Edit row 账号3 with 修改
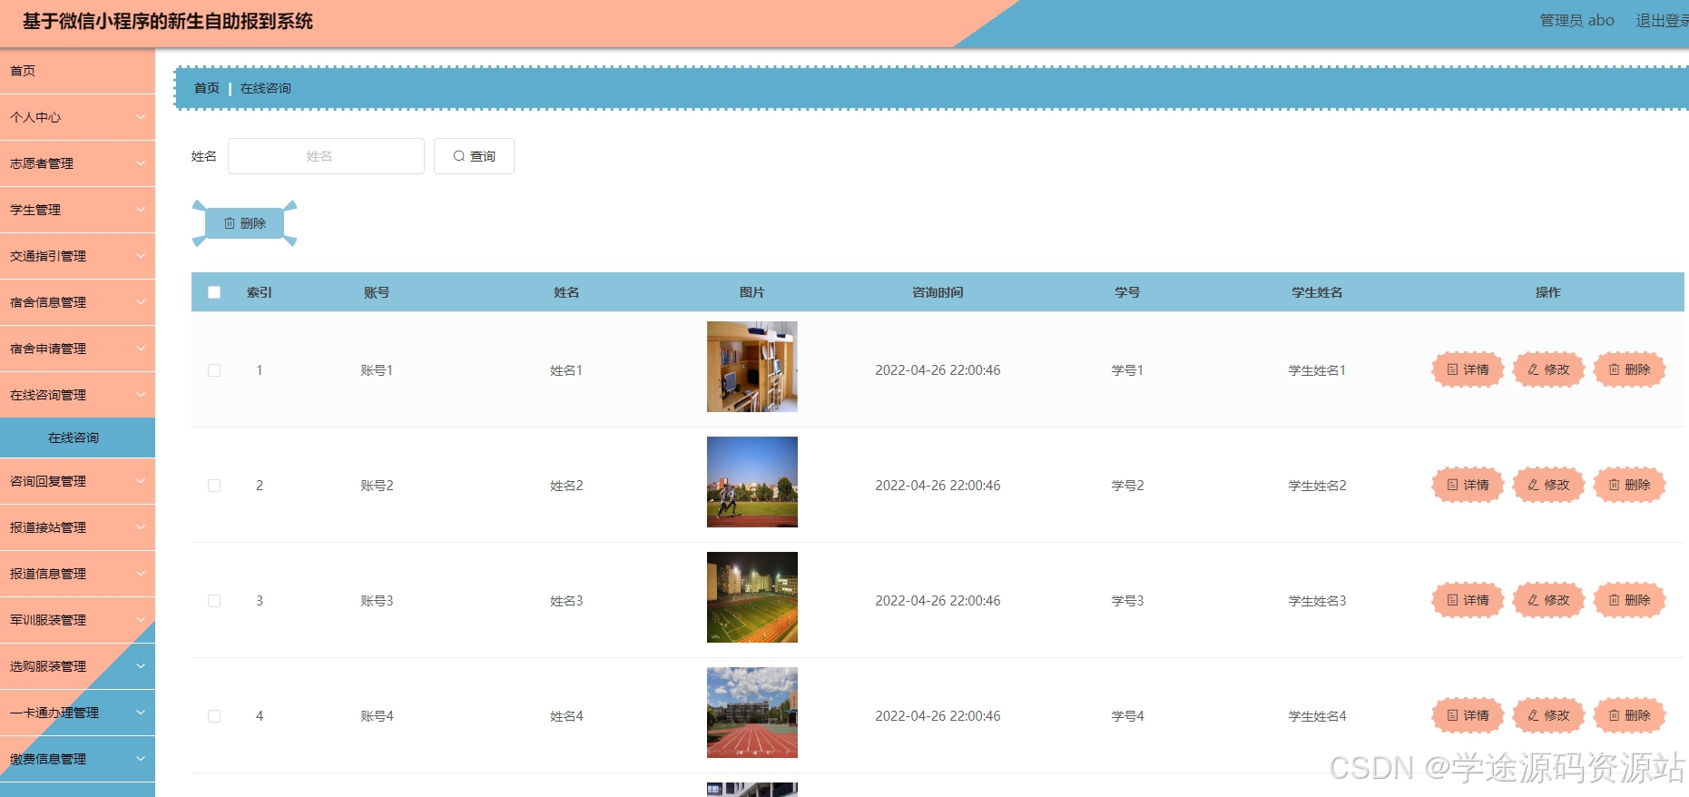1689x797 pixels. [x=1548, y=600]
